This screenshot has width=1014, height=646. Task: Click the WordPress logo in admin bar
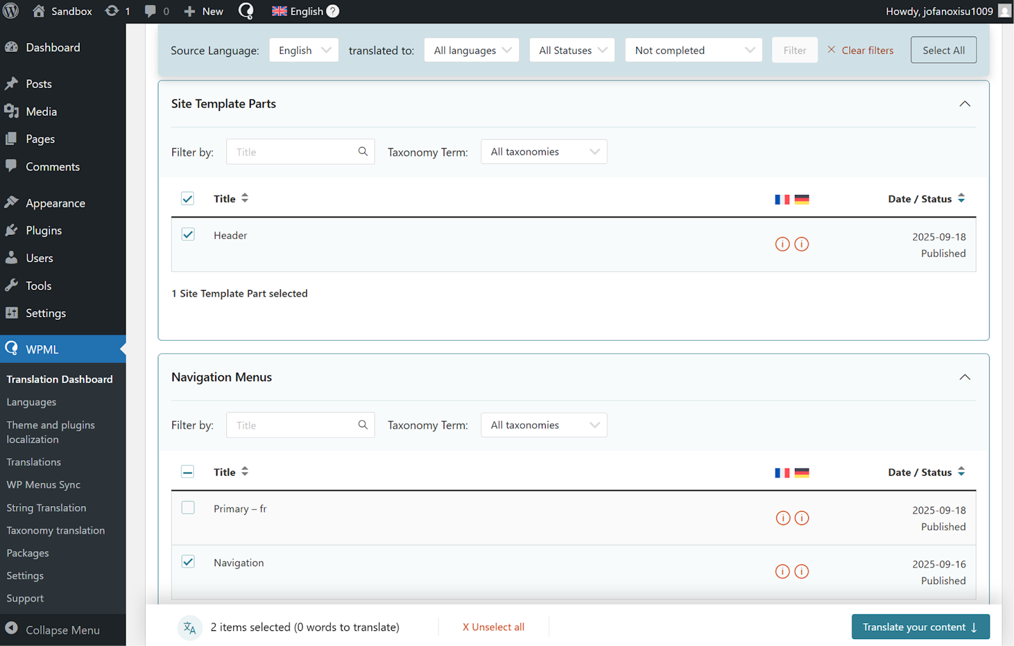click(x=11, y=11)
